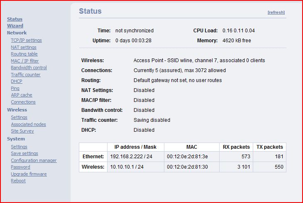Image resolution: width=303 pixels, height=203 pixels.
Task: View the ARP cache
Action: click(22, 95)
